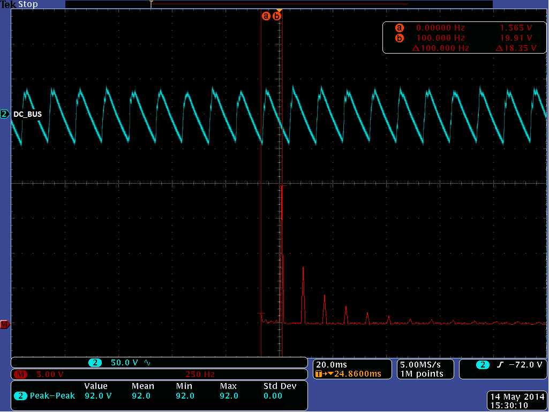Click the 250 Hz math horizontal scale
Screen dimensions: 549x412
tap(200, 374)
